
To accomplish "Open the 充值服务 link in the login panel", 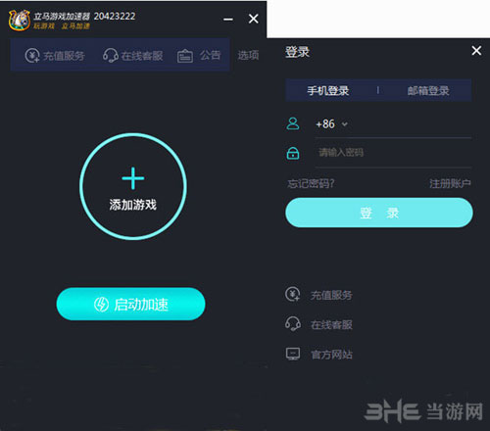I will click(x=331, y=295).
